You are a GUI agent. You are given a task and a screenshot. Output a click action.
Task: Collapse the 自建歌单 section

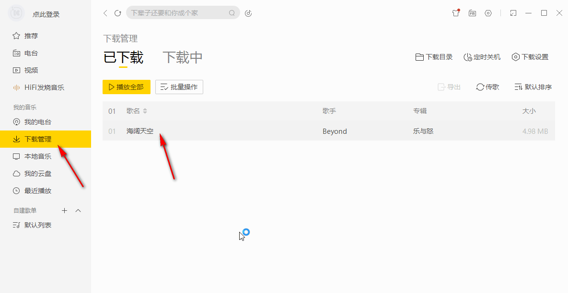click(79, 210)
